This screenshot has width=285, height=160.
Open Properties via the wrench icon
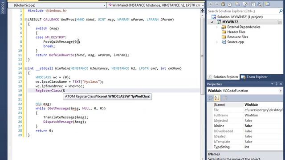[260, 4]
